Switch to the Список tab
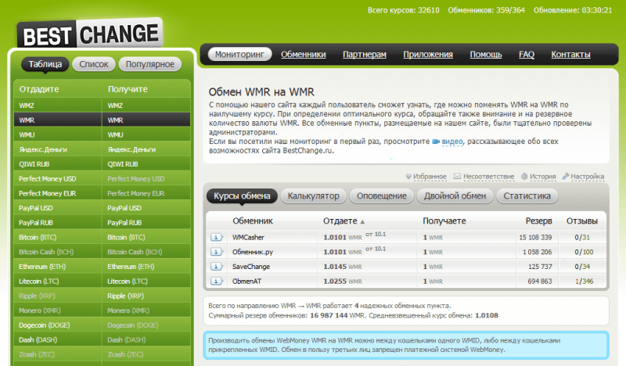 coord(93,64)
